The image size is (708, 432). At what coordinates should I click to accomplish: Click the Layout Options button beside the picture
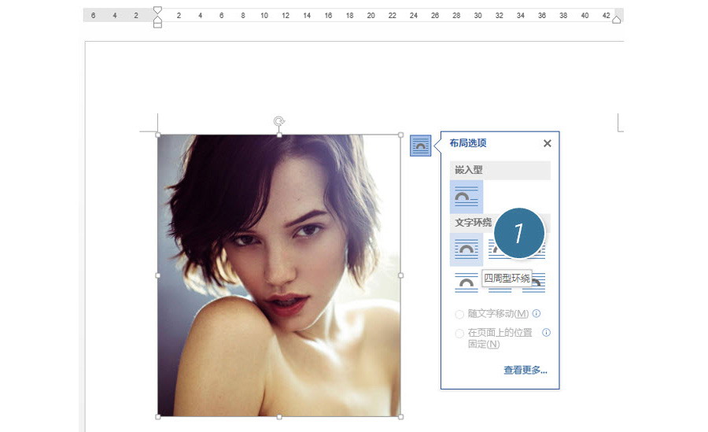pyautogui.click(x=420, y=146)
